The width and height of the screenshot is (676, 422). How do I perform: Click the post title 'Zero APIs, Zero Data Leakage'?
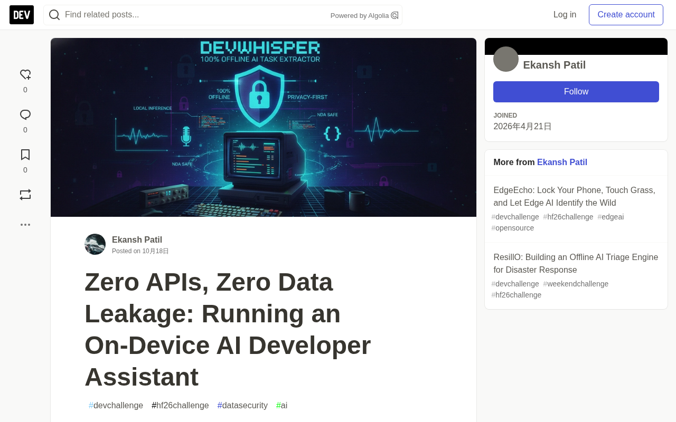[x=228, y=329]
